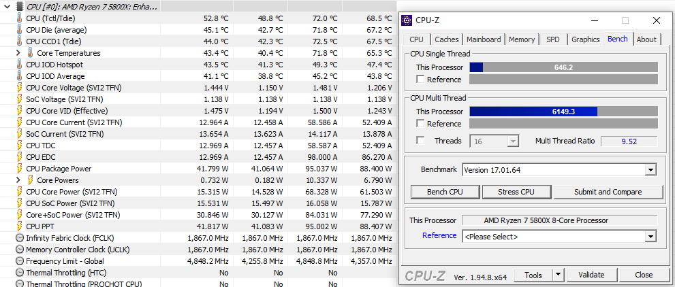Switch to the Caches tab

[446, 39]
